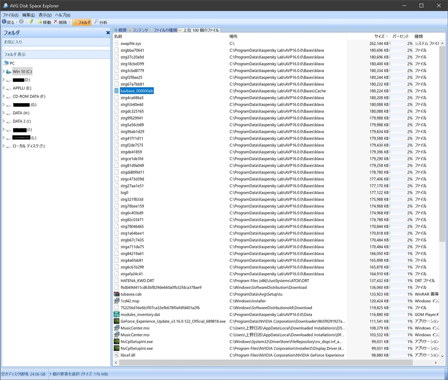The width and height of the screenshot is (448, 380).
Task: Select the strgbba70641 file name
Action: [x=132, y=50]
